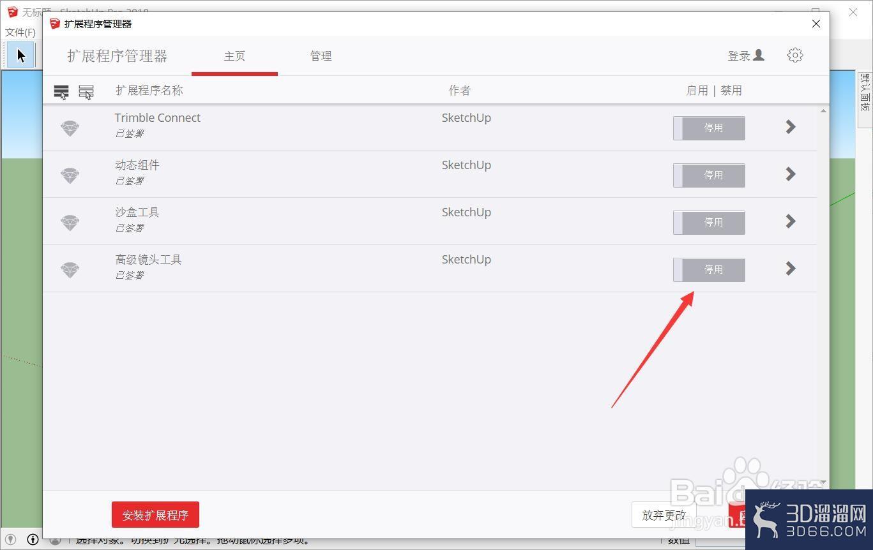This screenshot has height=550, width=873.
Task: Expand the 高级镜头工具 row chevron
Action: pyautogui.click(x=791, y=269)
